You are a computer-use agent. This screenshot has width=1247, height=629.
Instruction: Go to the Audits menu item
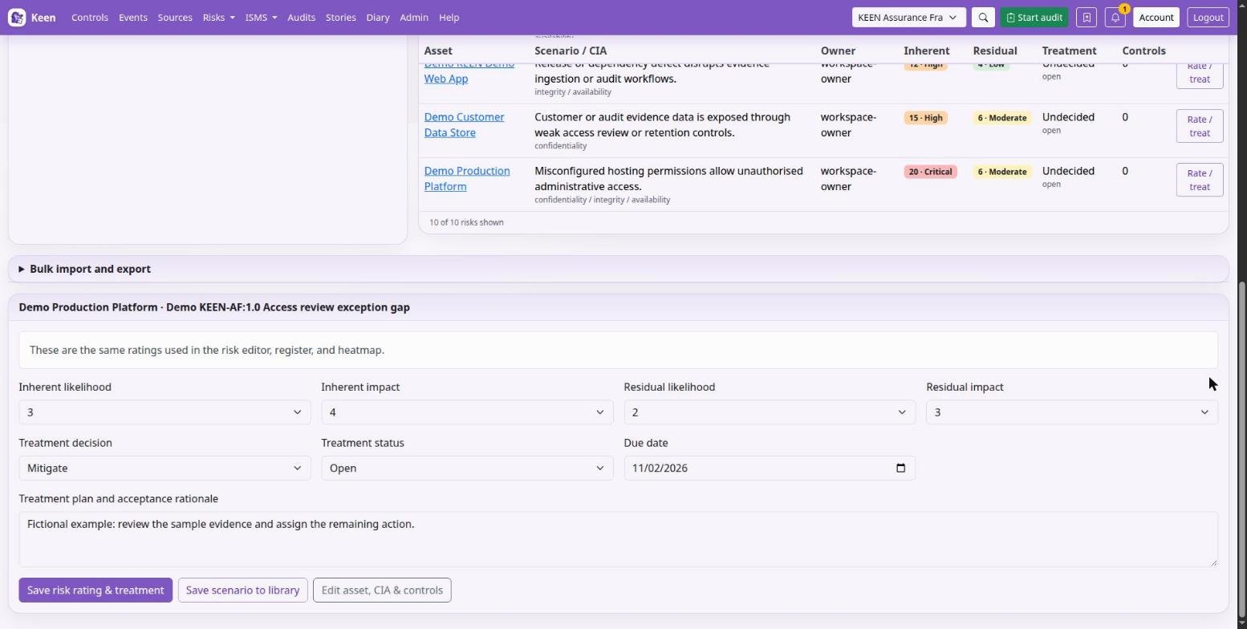pos(301,17)
